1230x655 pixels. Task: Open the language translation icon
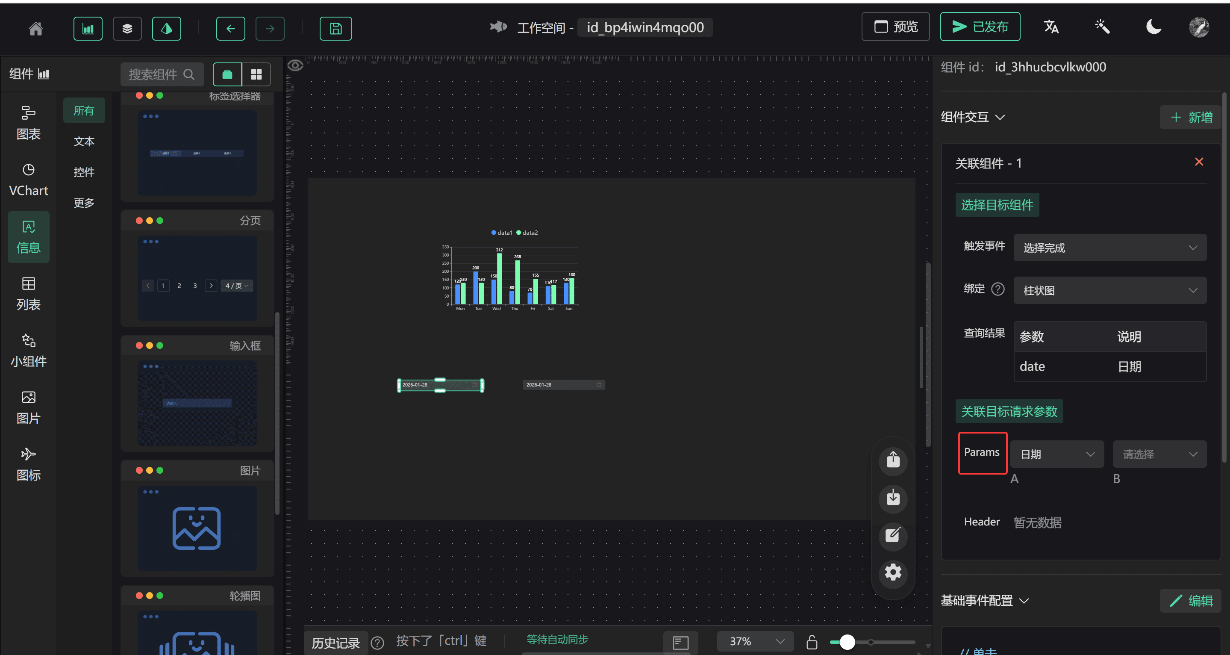(x=1051, y=27)
